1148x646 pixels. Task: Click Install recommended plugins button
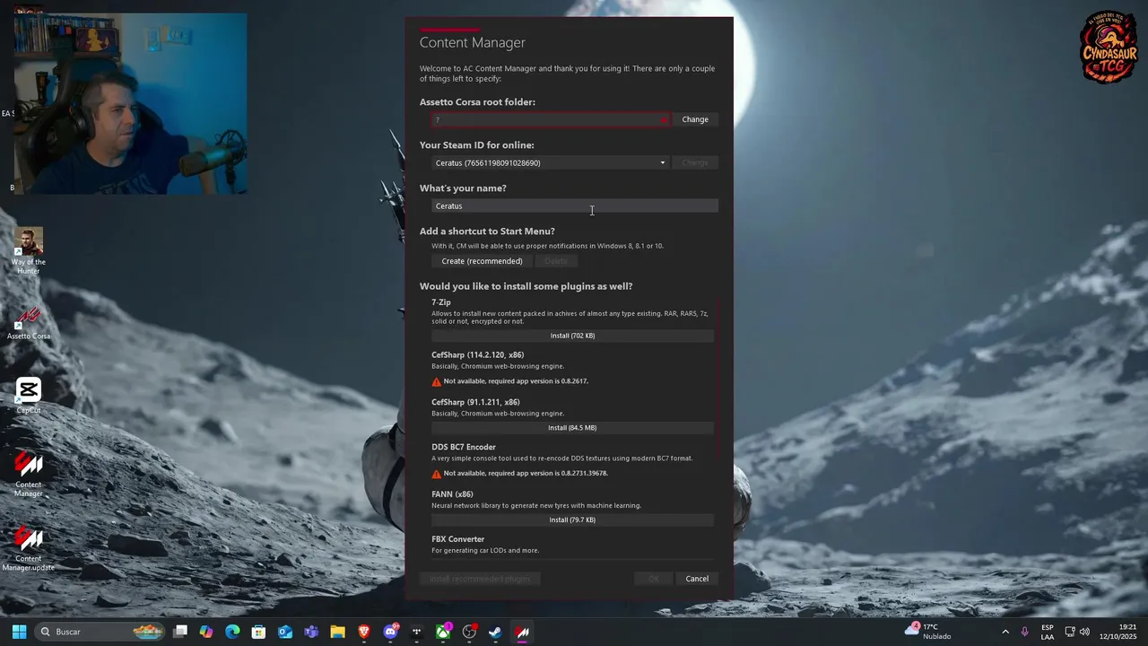coord(480,579)
